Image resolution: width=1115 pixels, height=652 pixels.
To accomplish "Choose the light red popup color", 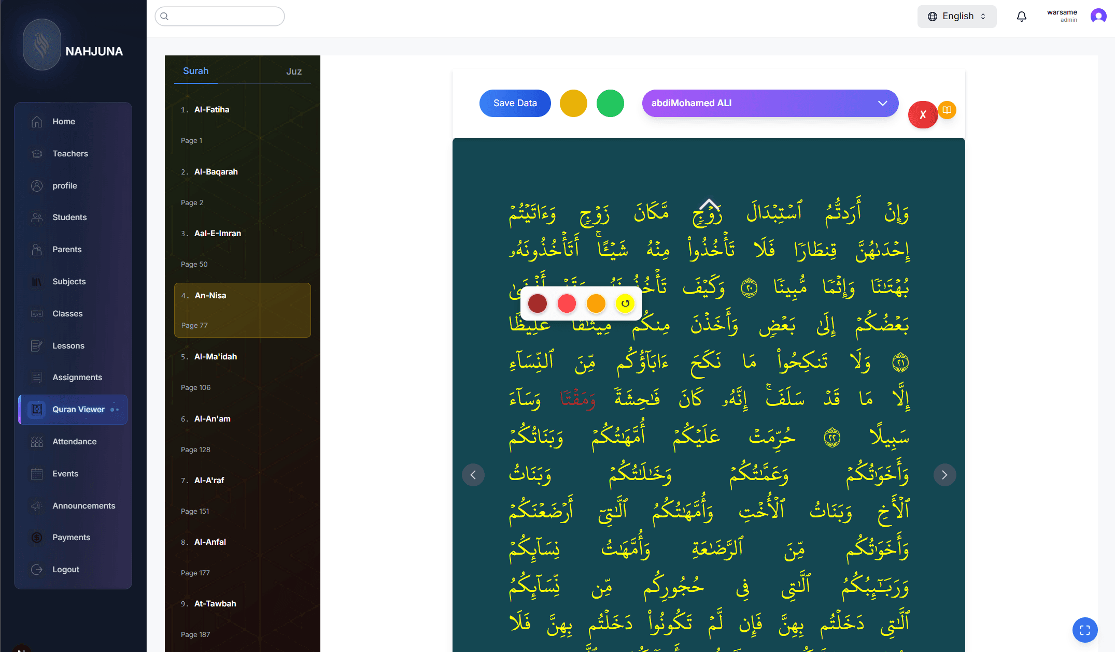I will click(x=567, y=303).
